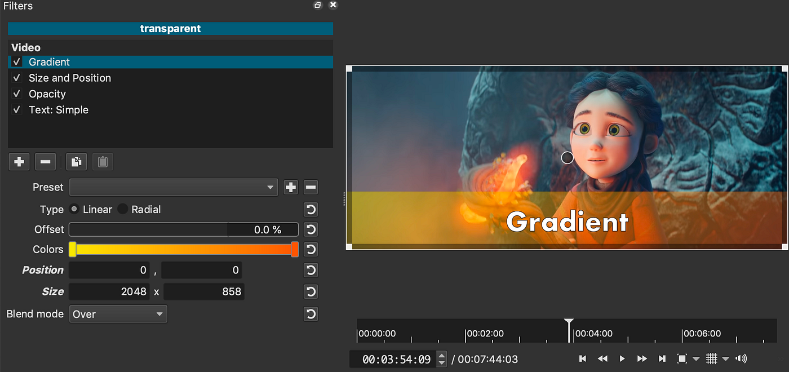Expand the zoom options dropdown arrow
The image size is (789, 372).
pos(696,359)
